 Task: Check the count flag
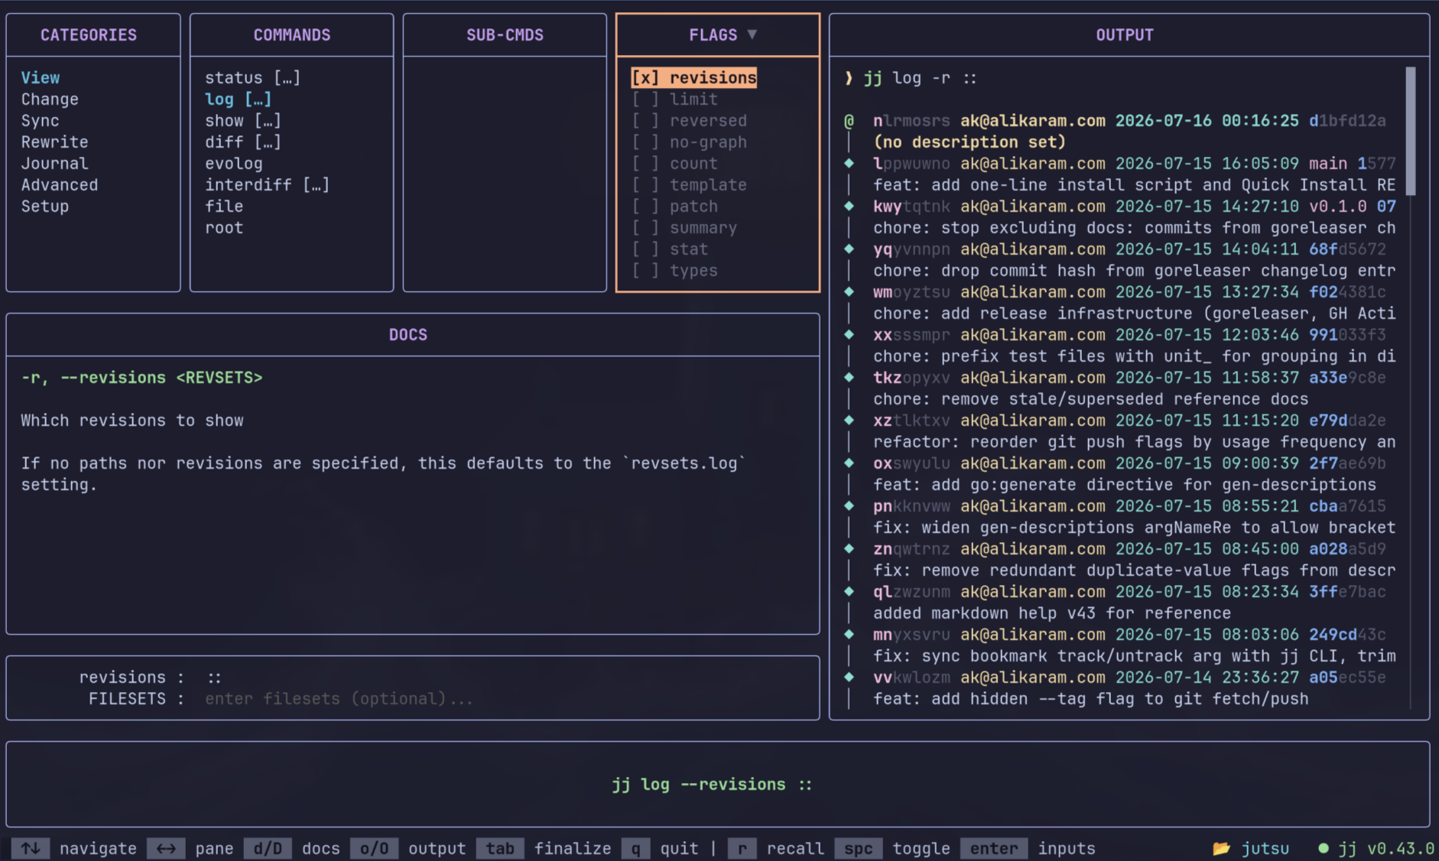[645, 164]
